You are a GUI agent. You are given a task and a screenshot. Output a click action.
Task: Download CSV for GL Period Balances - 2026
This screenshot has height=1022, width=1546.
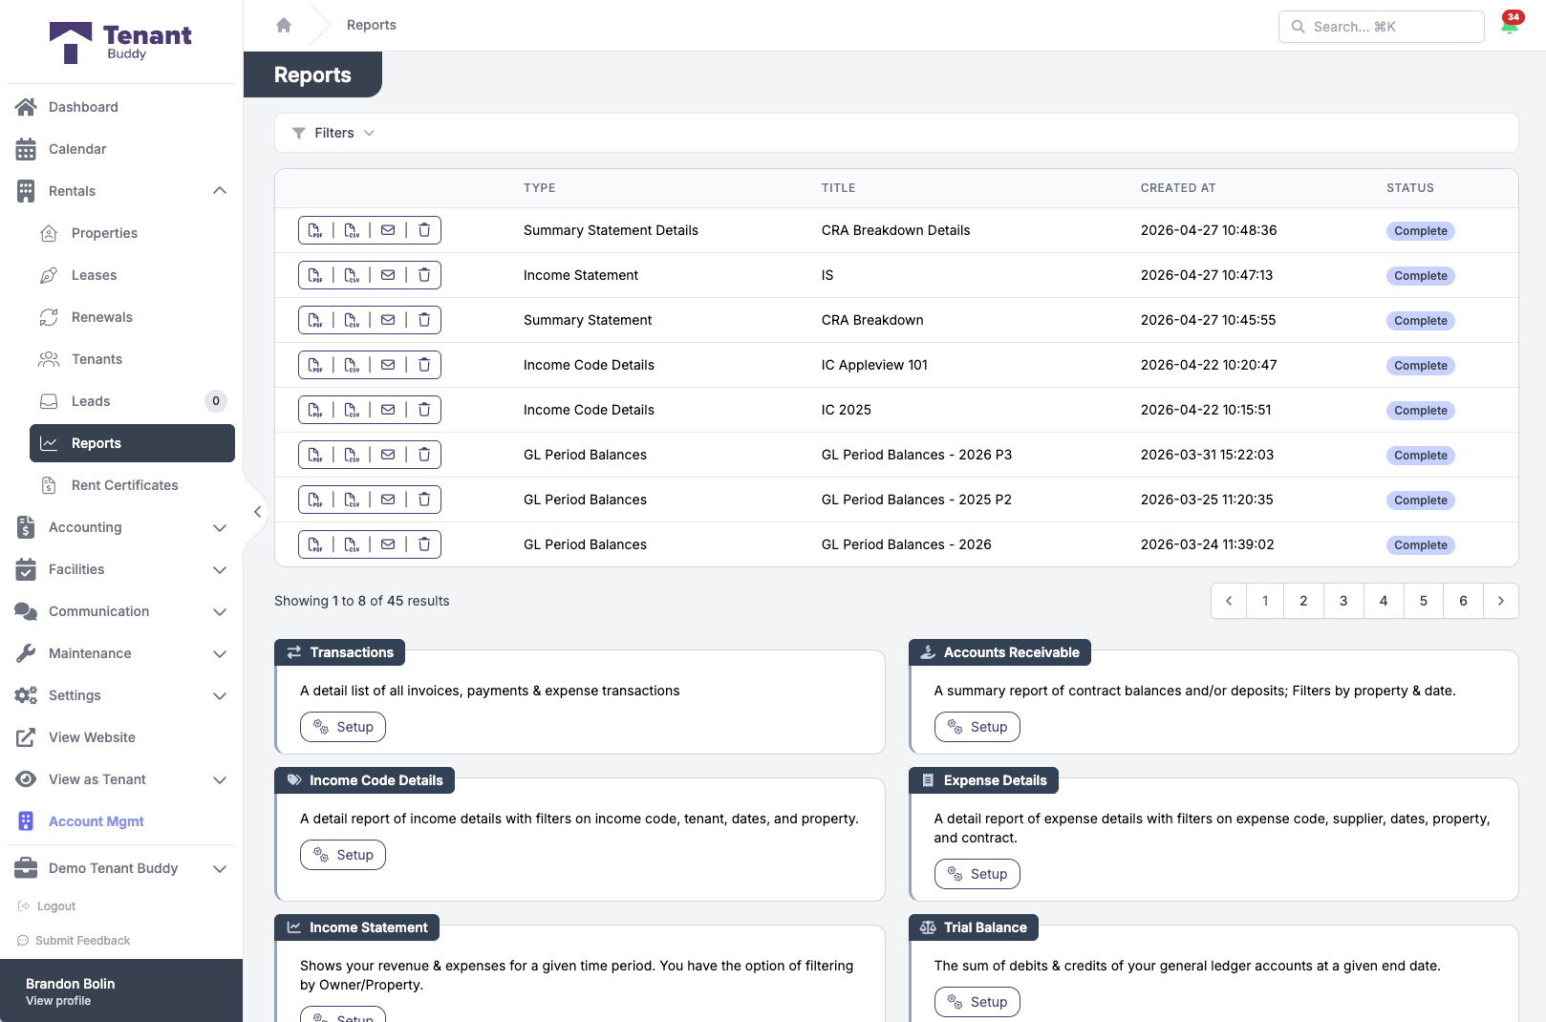pos(352,544)
